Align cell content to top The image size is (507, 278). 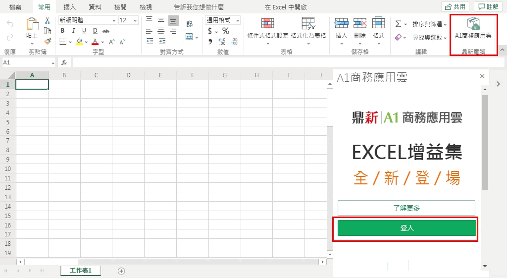click(149, 20)
